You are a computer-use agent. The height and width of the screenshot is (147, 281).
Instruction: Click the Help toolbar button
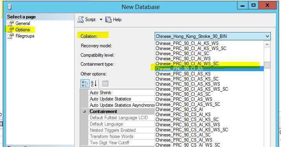pyautogui.click(x=113, y=20)
